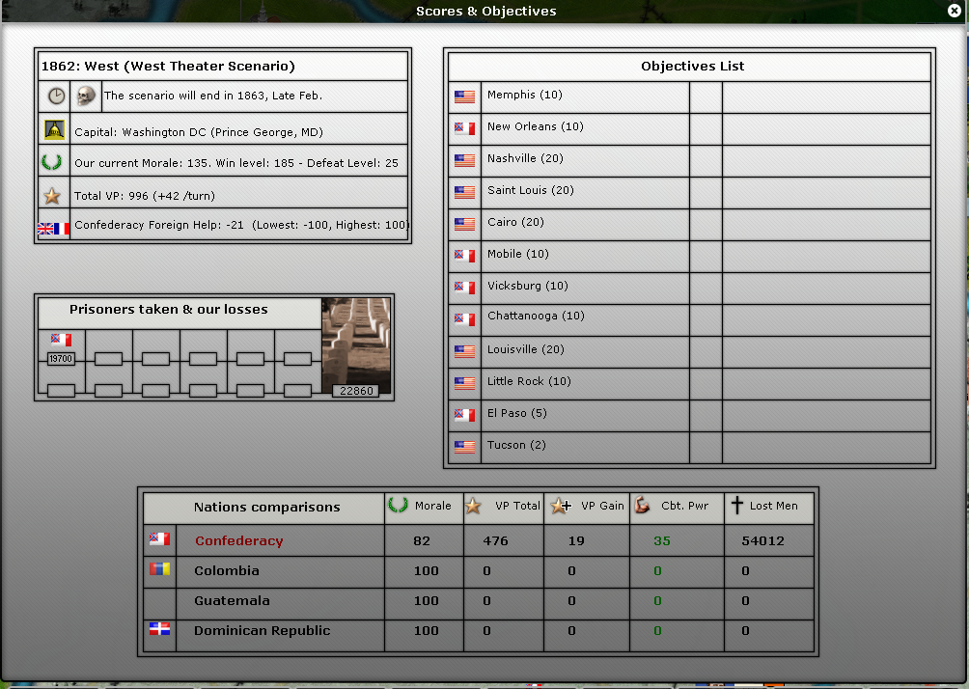
Task: Click the flexed arm Cbt. Pwr icon
Action: click(x=642, y=506)
